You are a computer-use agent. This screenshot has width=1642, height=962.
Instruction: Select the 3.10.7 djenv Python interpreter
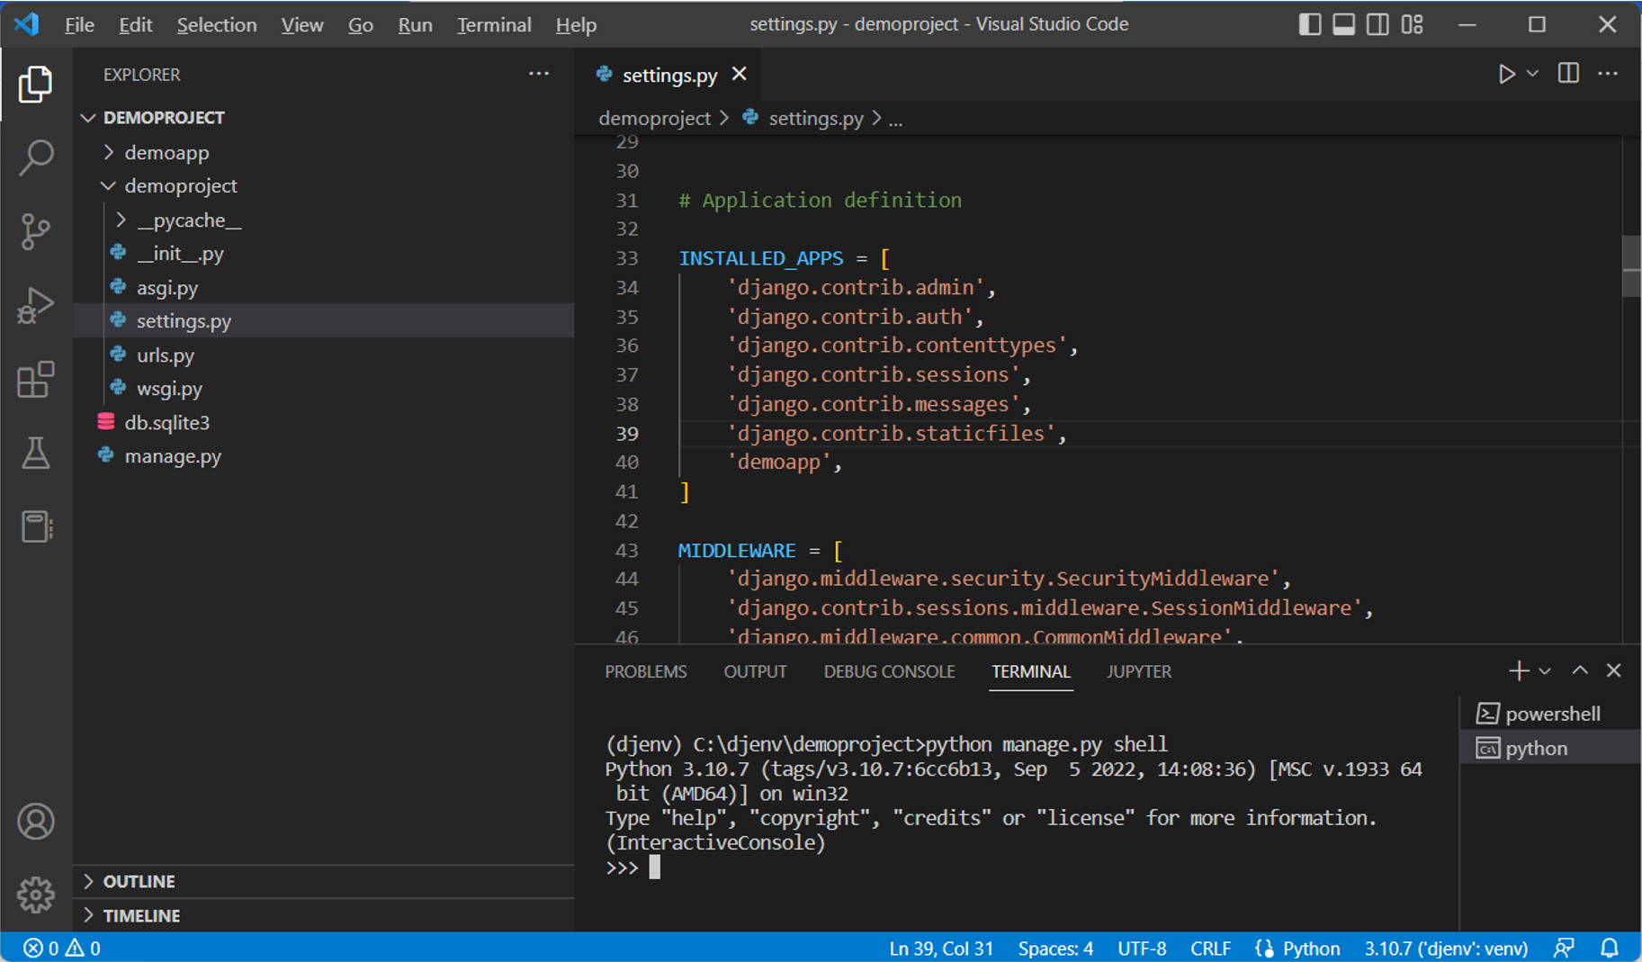point(1445,949)
